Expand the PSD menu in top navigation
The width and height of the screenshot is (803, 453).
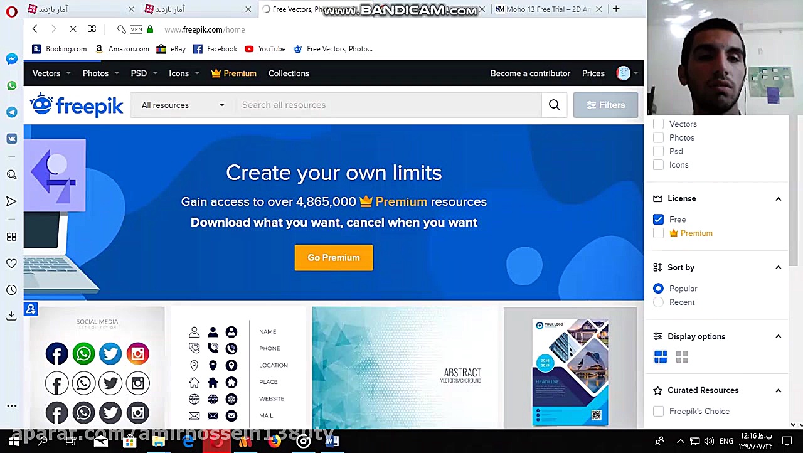[144, 73]
